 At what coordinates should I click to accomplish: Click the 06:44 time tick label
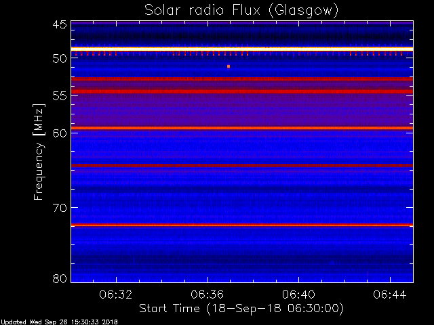tap(390, 295)
